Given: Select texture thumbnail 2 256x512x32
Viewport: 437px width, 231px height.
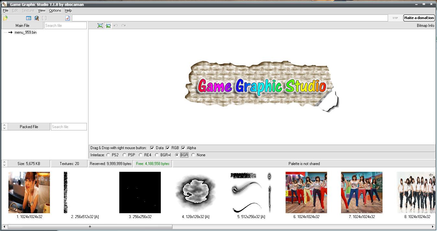Looking at the screenshot, I should tap(85, 192).
